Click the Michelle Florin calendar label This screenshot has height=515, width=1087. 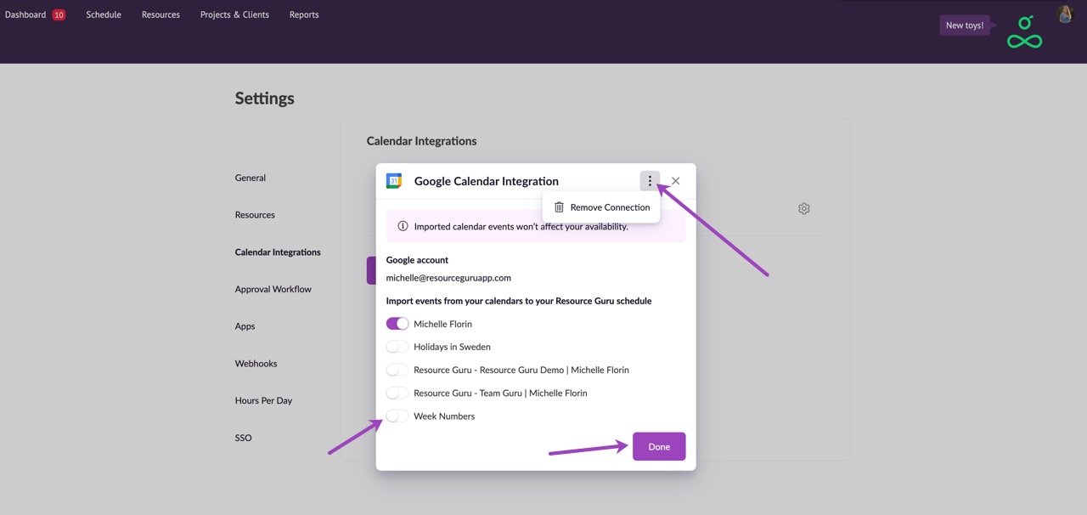[x=442, y=324]
